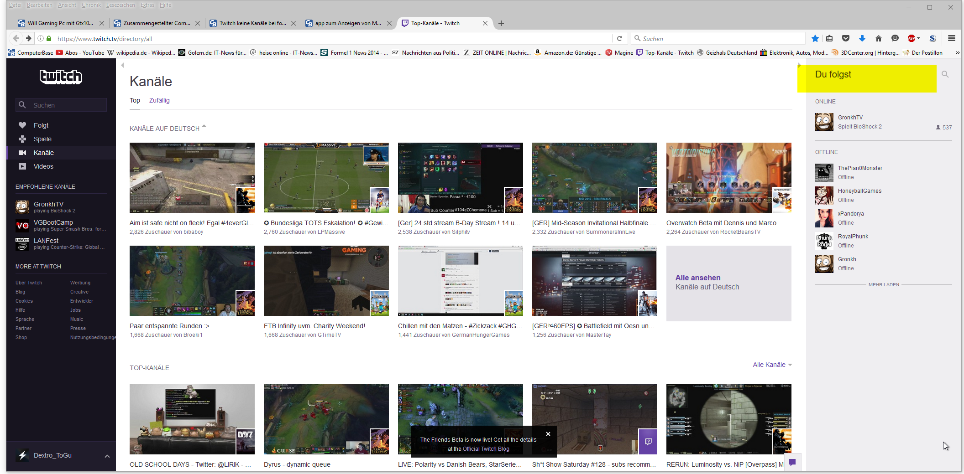
Task: Switch to the Zufällig tab
Action: 159,100
